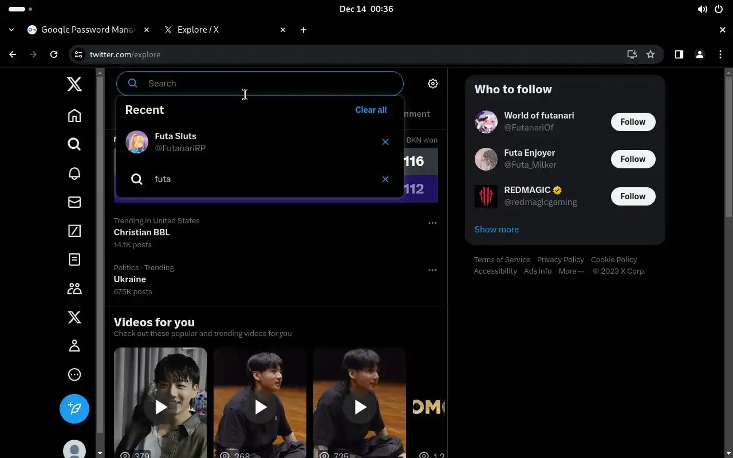The image size is (733, 458).
Task: Remove 'futa' recent search entry
Action: (x=385, y=179)
